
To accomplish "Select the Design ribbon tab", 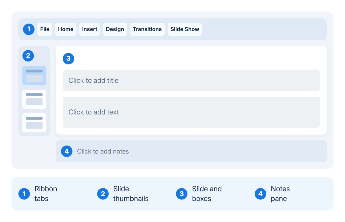I will pos(115,29).
